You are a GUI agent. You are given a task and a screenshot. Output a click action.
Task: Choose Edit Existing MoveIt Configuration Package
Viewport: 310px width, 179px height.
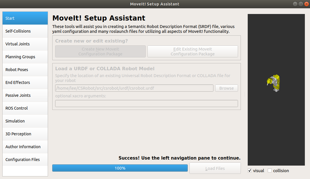point(192,51)
